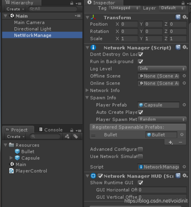Click the Hierarchy search field
The image size is (191, 207).
tap(53, 9)
